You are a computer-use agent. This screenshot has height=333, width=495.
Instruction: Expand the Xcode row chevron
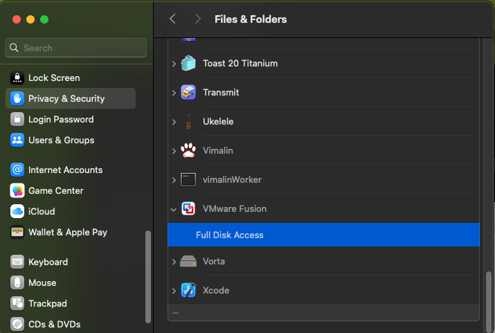pyautogui.click(x=174, y=291)
